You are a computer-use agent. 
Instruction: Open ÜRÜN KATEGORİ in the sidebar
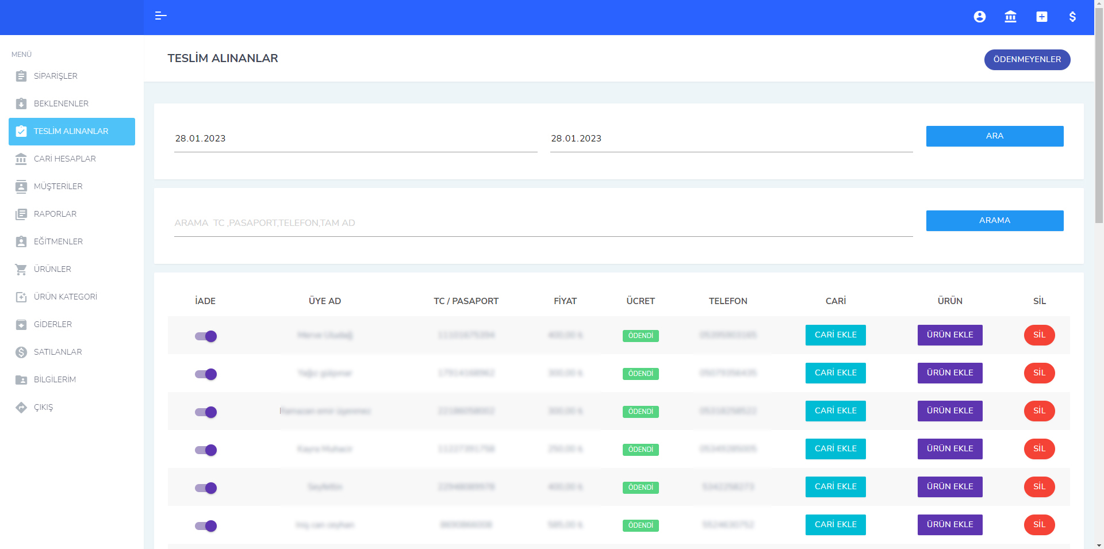point(72,297)
